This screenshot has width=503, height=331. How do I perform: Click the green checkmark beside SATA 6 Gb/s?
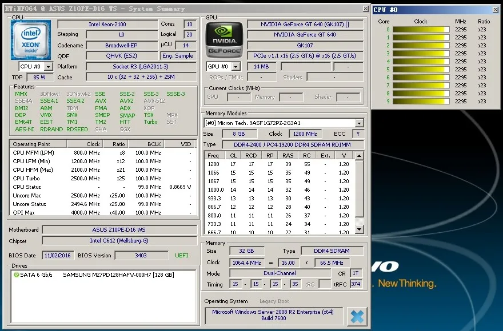tap(16, 275)
